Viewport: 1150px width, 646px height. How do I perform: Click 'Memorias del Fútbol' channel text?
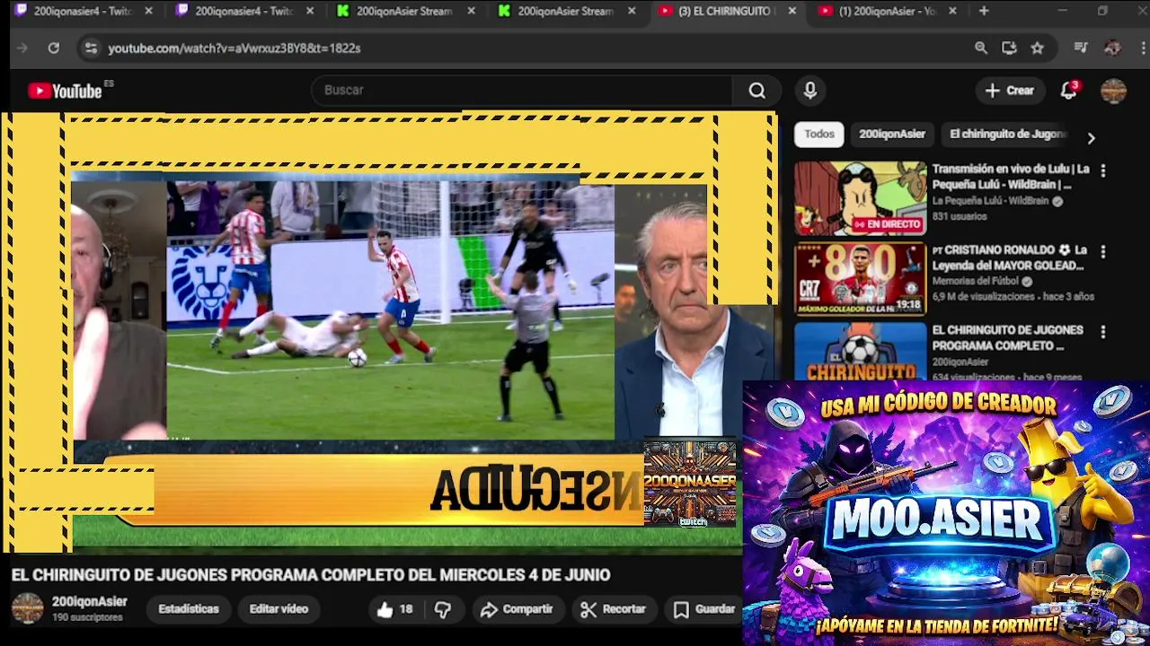pos(976,282)
